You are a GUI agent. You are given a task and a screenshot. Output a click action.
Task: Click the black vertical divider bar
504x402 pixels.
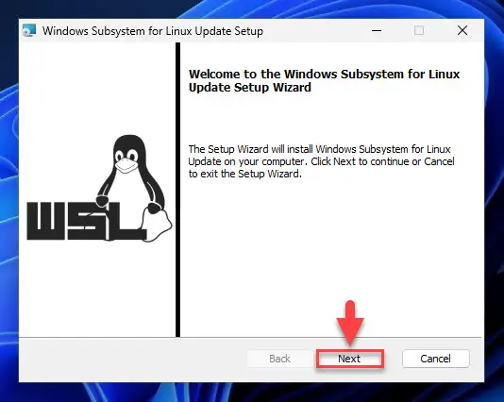pos(177,190)
